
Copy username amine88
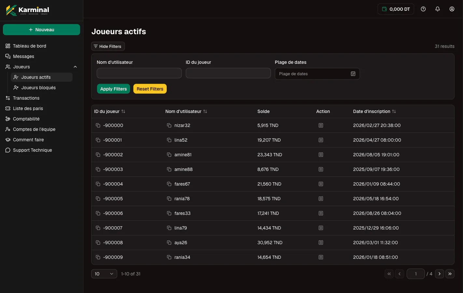(169, 169)
